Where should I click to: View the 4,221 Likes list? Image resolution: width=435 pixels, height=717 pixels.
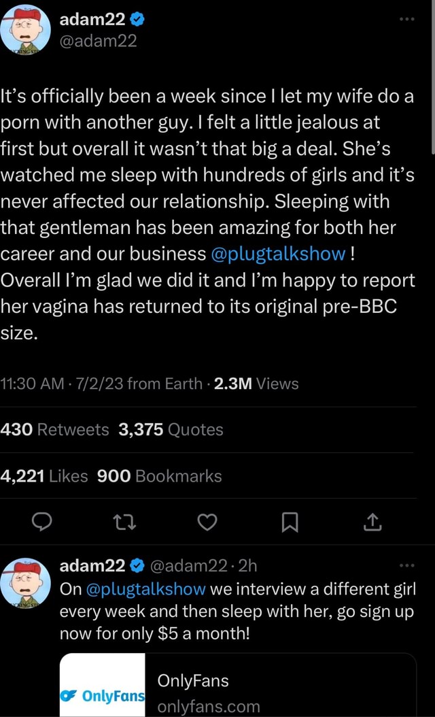(44, 476)
